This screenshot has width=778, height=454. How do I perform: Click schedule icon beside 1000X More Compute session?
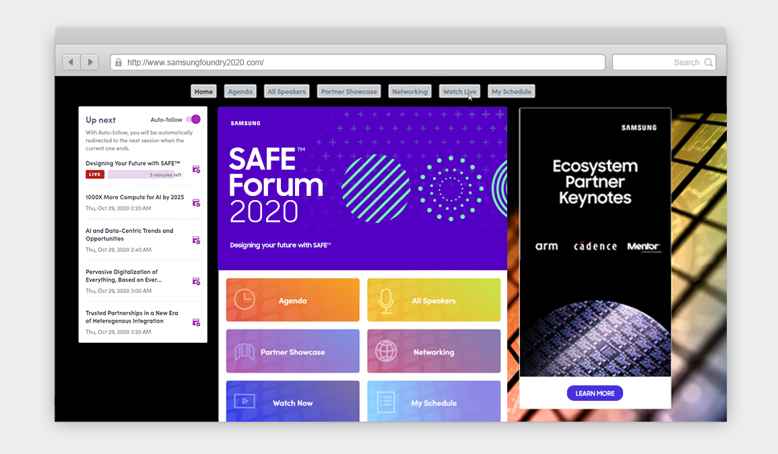[x=196, y=203]
